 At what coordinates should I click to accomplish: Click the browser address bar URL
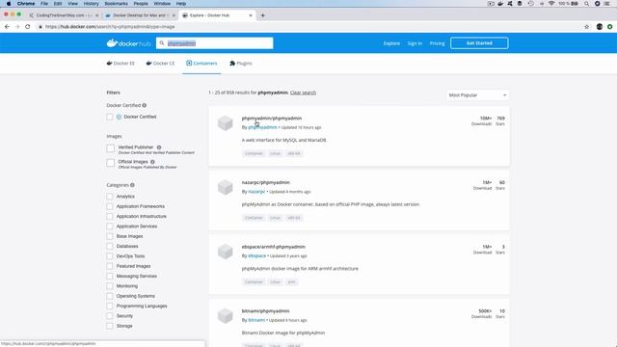(x=110, y=27)
